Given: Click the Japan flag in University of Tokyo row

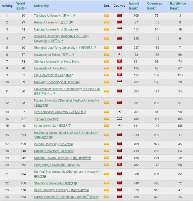Looking at the screenshot, I should pos(119,54).
